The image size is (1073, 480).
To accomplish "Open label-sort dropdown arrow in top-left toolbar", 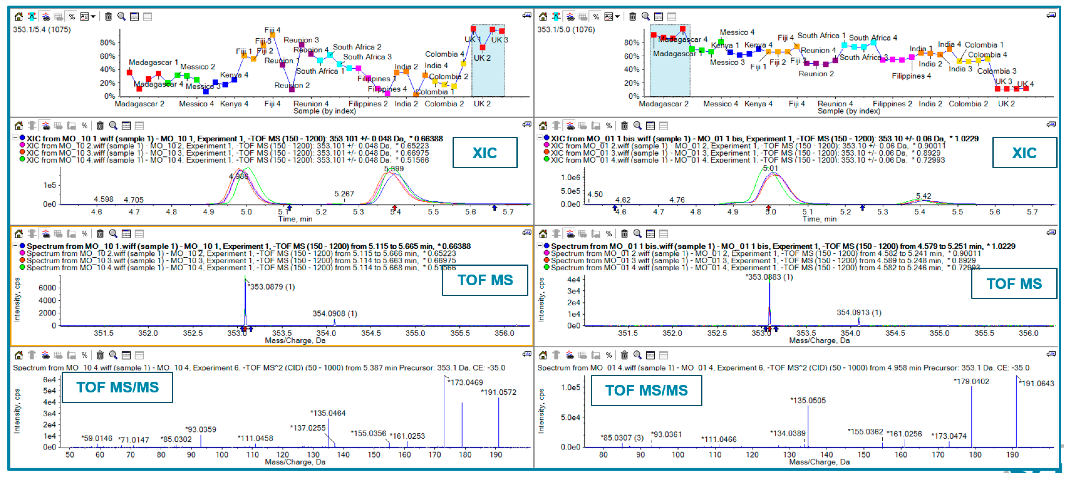I will 93,17.
